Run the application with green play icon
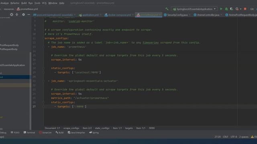The width and height of the screenshot is (257, 144). (x=221, y=9)
